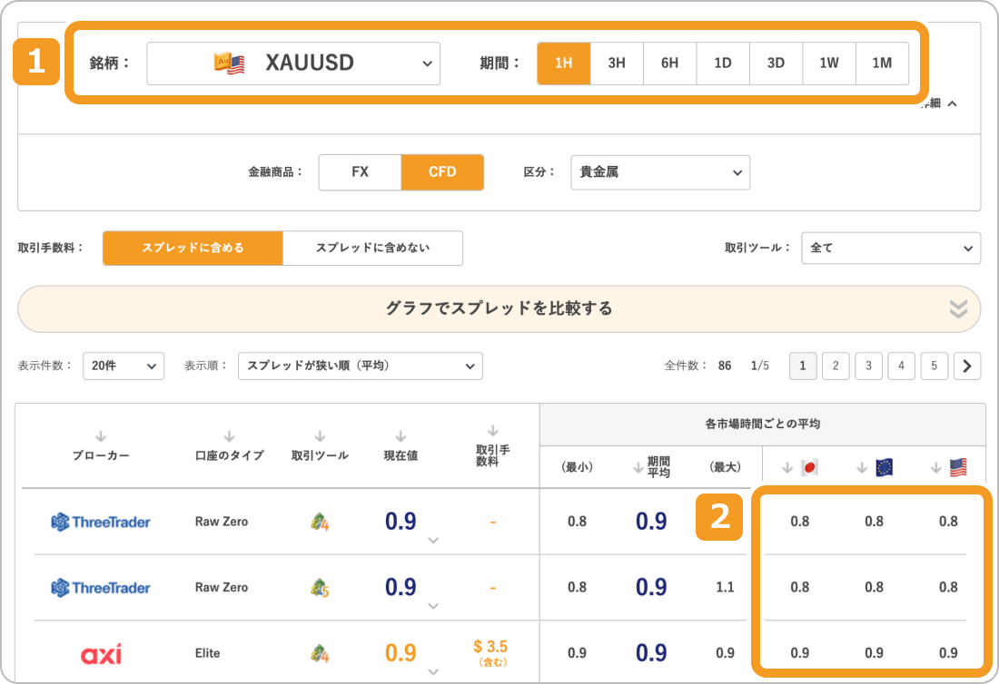Click MT4 tool icon in axi row
This screenshot has width=999, height=684.
(319, 653)
